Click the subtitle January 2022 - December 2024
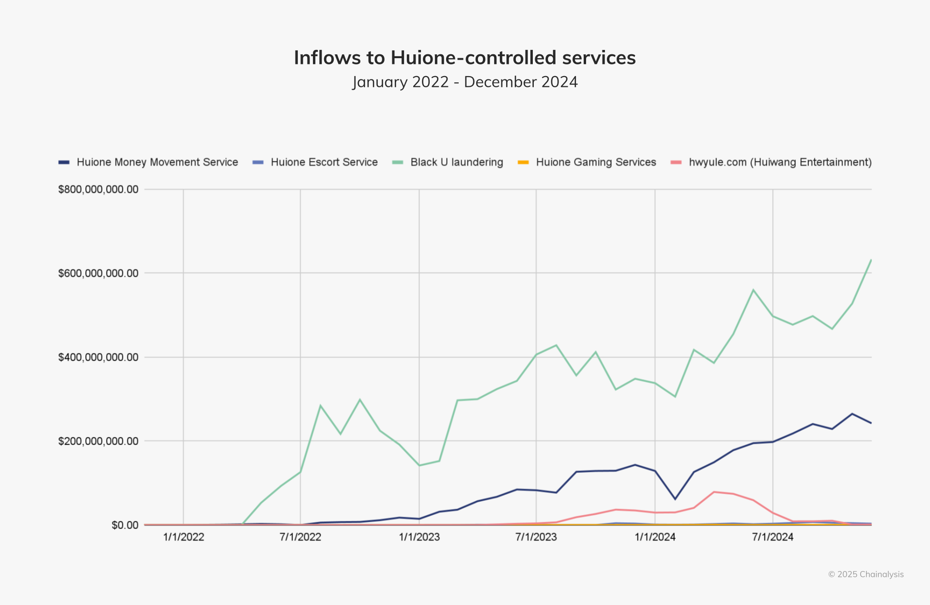This screenshot has height=605, width=930. pyautogui.click(x=465, y=82)
